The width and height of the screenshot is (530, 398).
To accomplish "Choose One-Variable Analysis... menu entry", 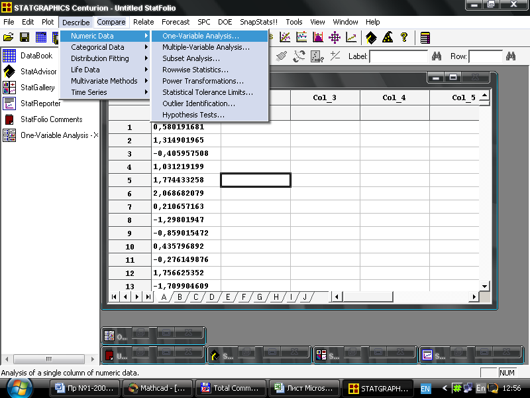I will (209, 36).
